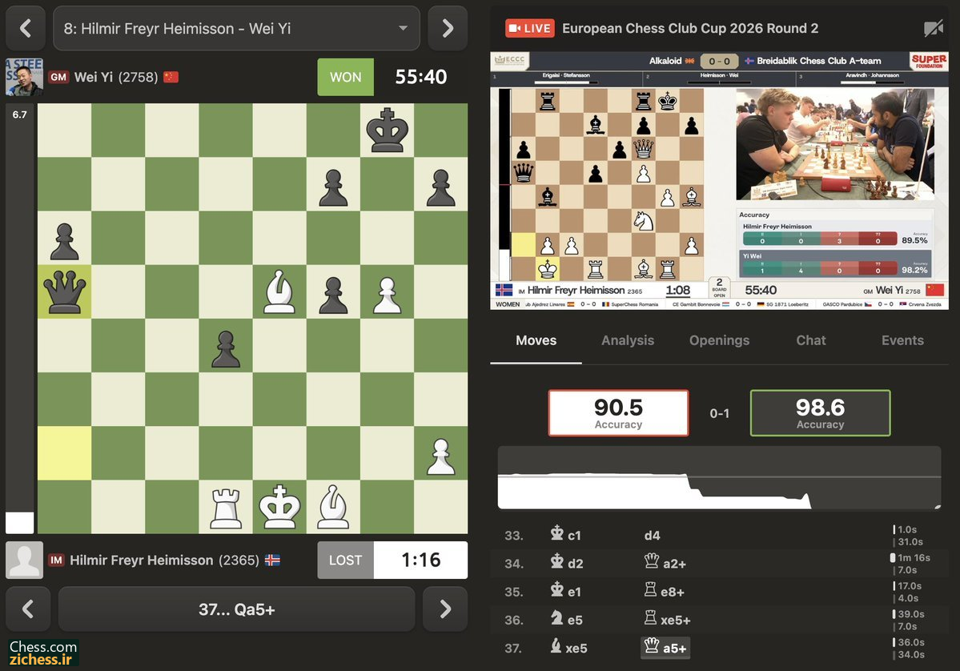Select the highlighted move Qa5+

pyautogui.click(x=665, y=648)
